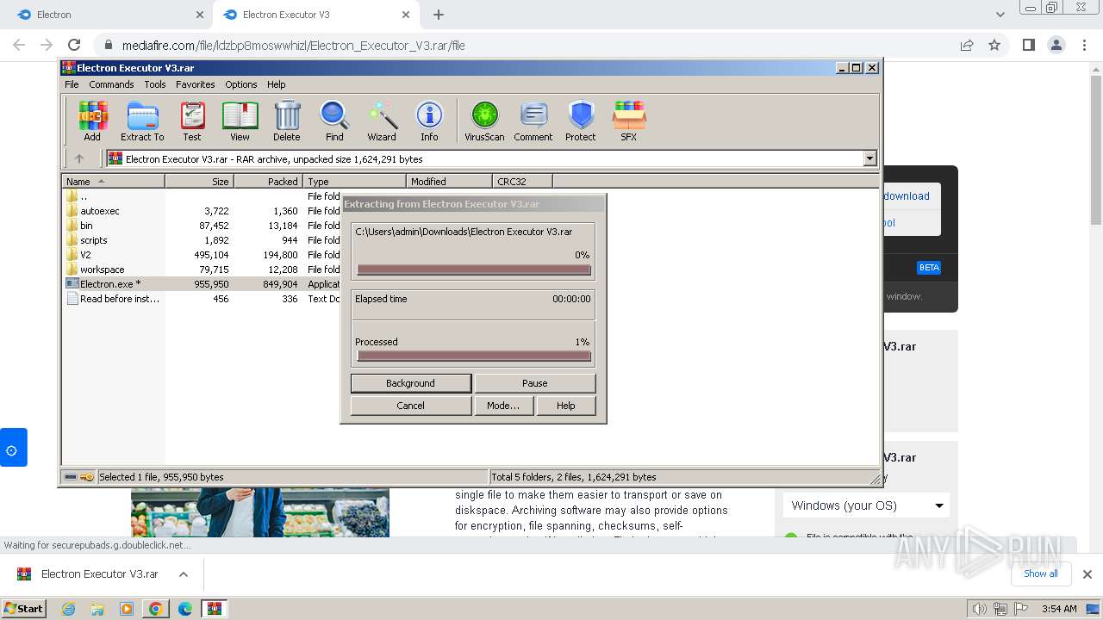Open the new tab plus button
The image size is (1103, 620).
439,15
